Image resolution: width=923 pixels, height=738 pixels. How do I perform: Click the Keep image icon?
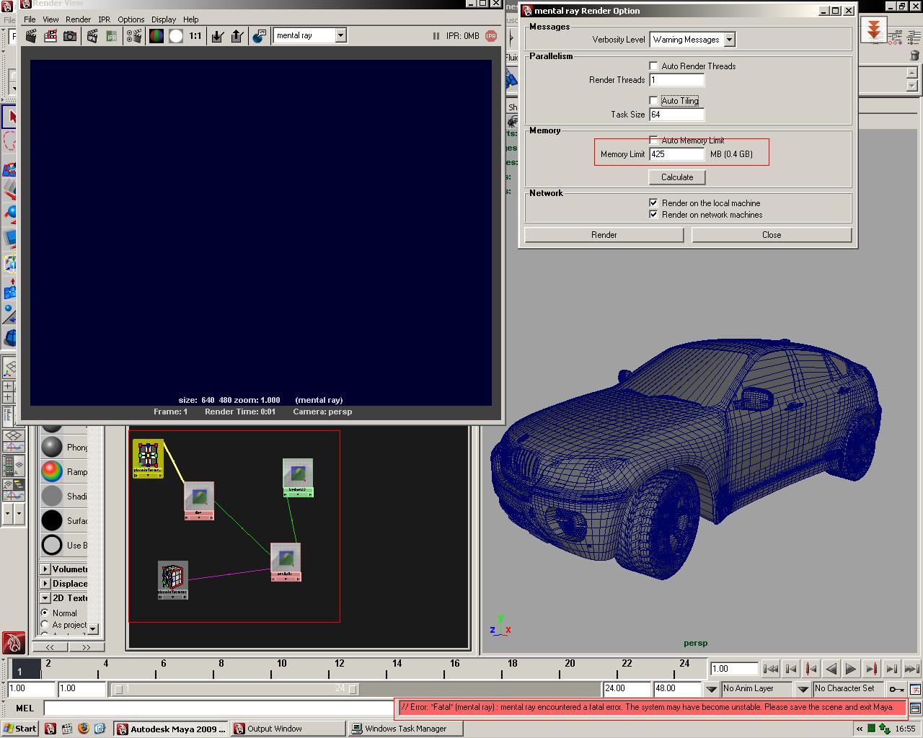(x=218, y=35)
